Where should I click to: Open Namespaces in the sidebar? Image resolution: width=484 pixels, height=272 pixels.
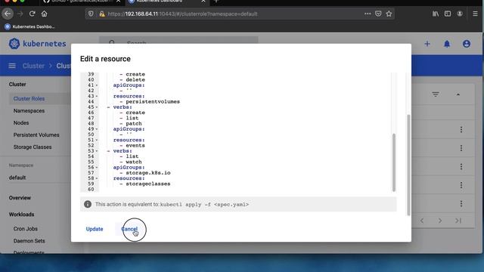29,111
